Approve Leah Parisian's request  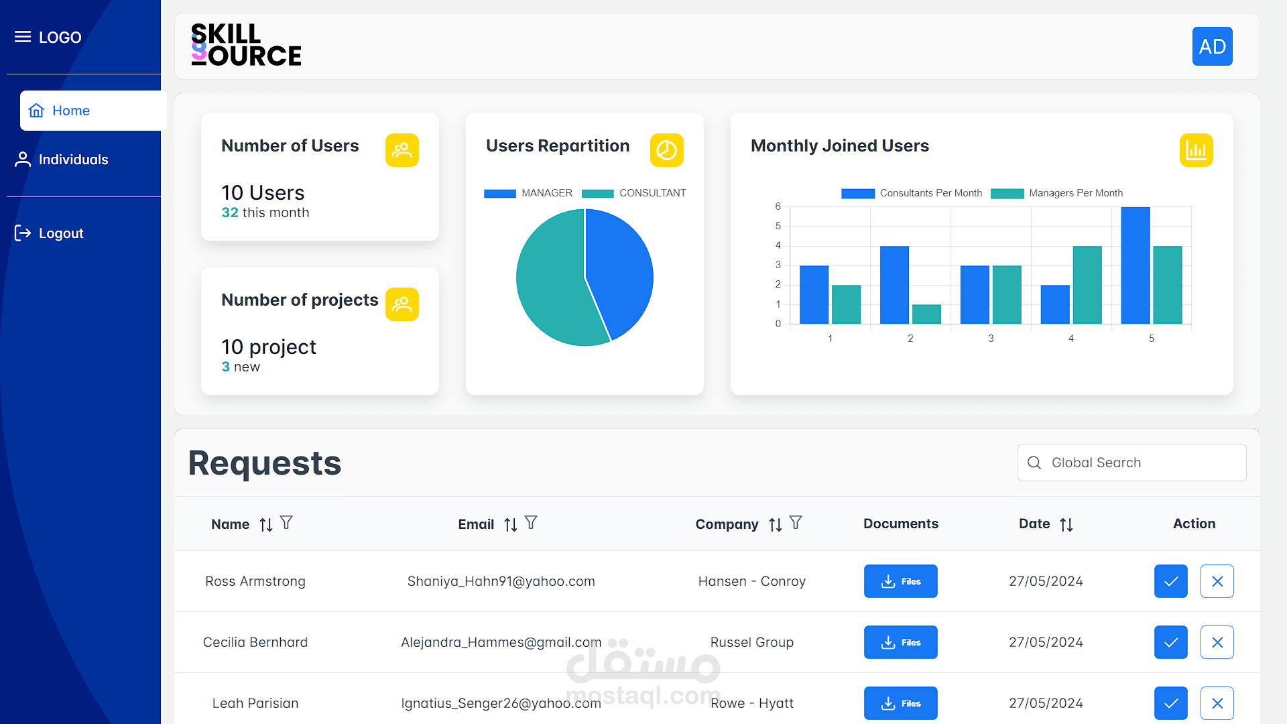click(x=1171, y=703)
